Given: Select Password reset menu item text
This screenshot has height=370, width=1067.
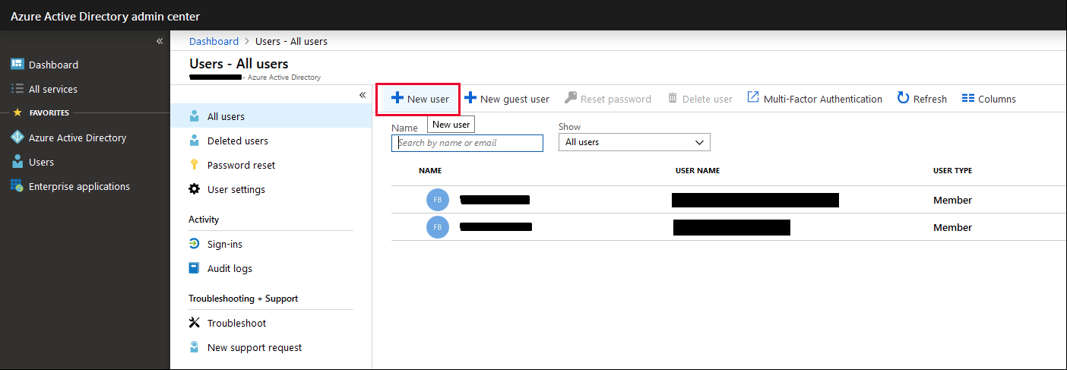Looking at the screenshot, I should click(242, 165).
